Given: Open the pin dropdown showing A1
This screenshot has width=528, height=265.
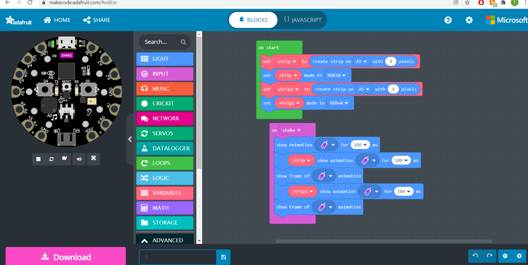Looking at the screenshot, I should coord(361,61).
